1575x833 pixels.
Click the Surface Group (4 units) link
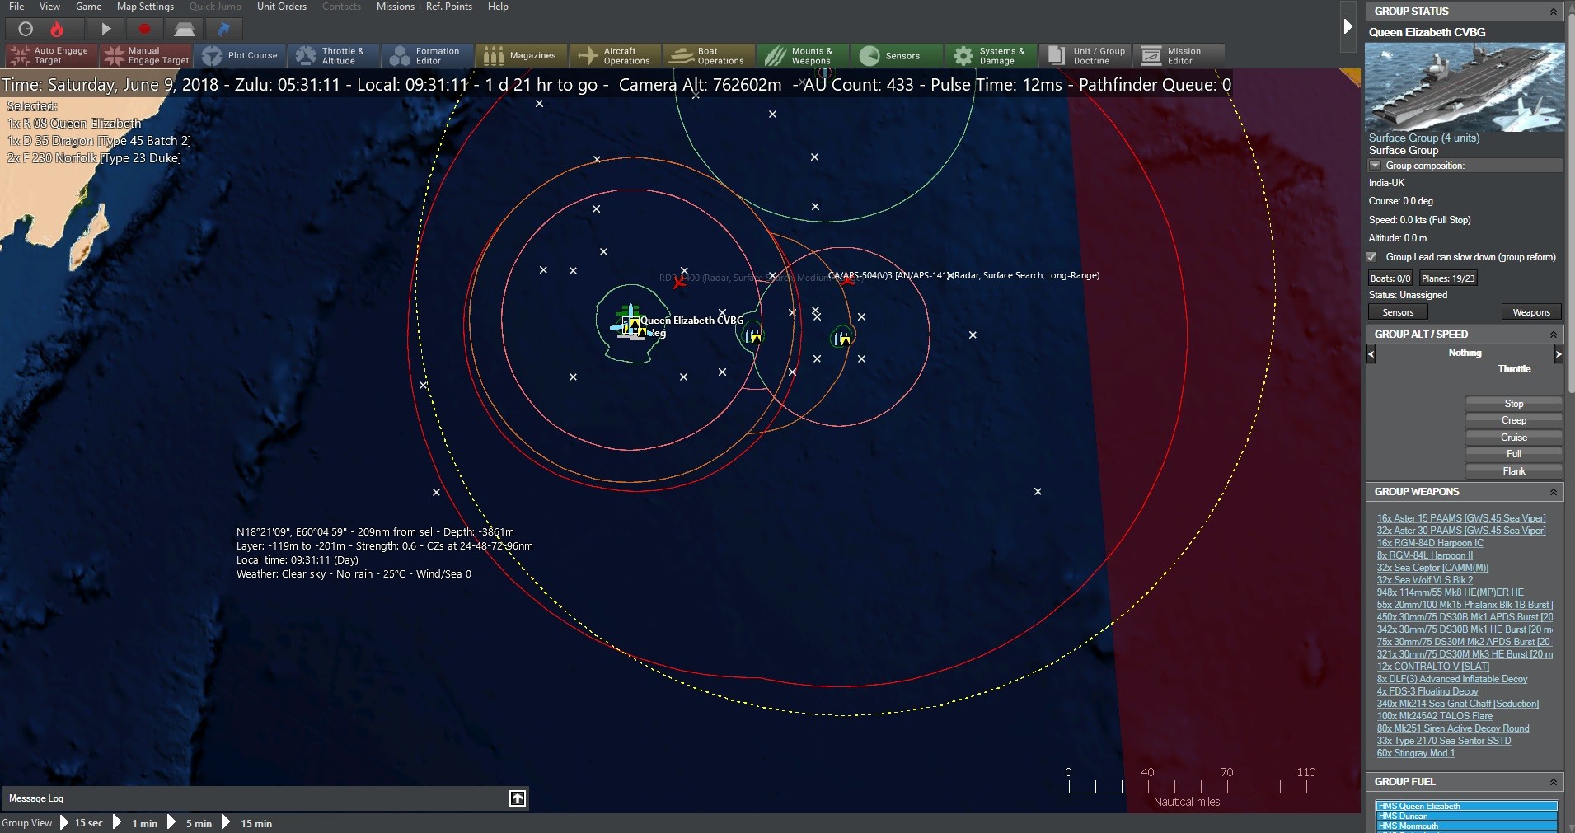click(x=1425, y=138)
